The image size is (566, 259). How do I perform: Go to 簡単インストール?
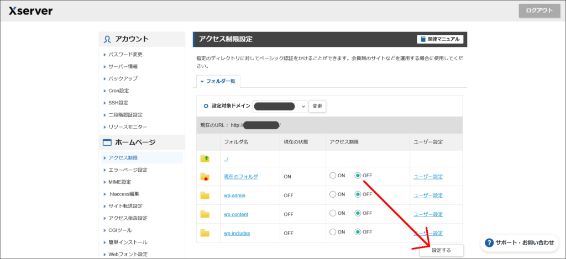coord(128,242)
